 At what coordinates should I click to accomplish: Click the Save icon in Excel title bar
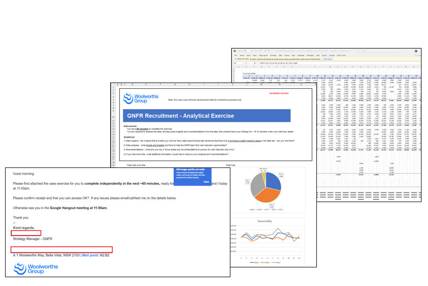click(x=252, y=51)
